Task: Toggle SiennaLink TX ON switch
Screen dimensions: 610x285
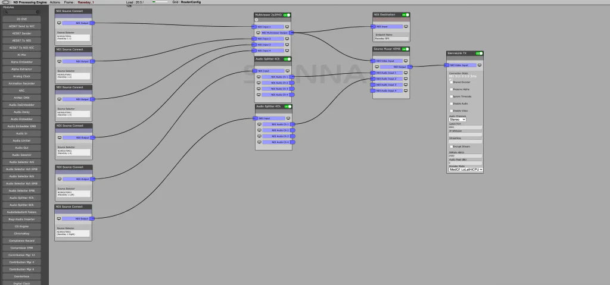Action: click(479, 54)
